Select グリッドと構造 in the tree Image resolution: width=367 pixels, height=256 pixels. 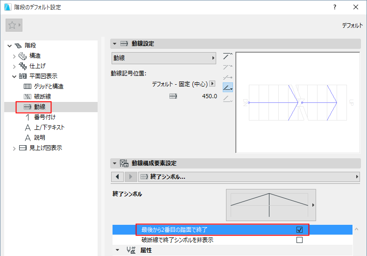[49, 87]
